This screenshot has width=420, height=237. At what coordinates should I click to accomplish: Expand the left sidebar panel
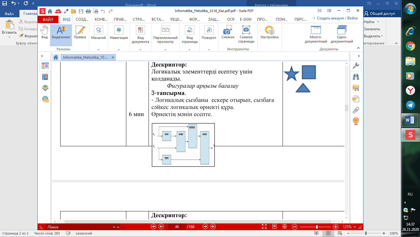42,56
